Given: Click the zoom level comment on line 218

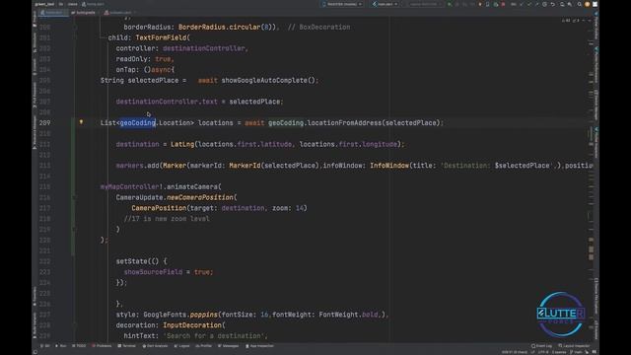Looking at the screenshot, I should pos(167,219).
